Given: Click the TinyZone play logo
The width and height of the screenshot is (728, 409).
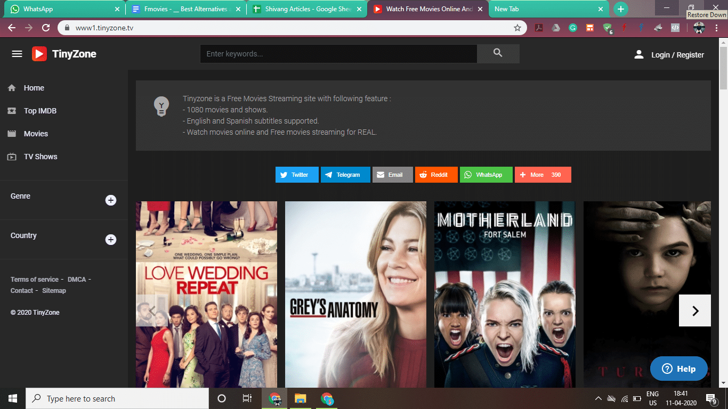Looking at the screenshot, I should [x=39, y=54].
